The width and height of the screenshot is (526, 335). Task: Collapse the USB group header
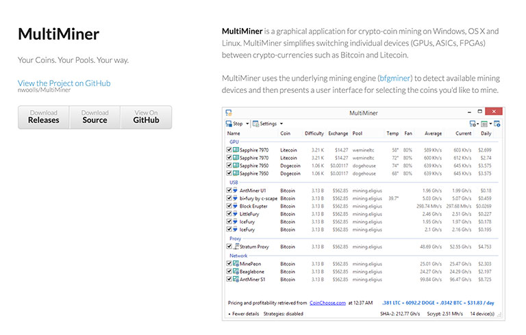pos(234,183)
